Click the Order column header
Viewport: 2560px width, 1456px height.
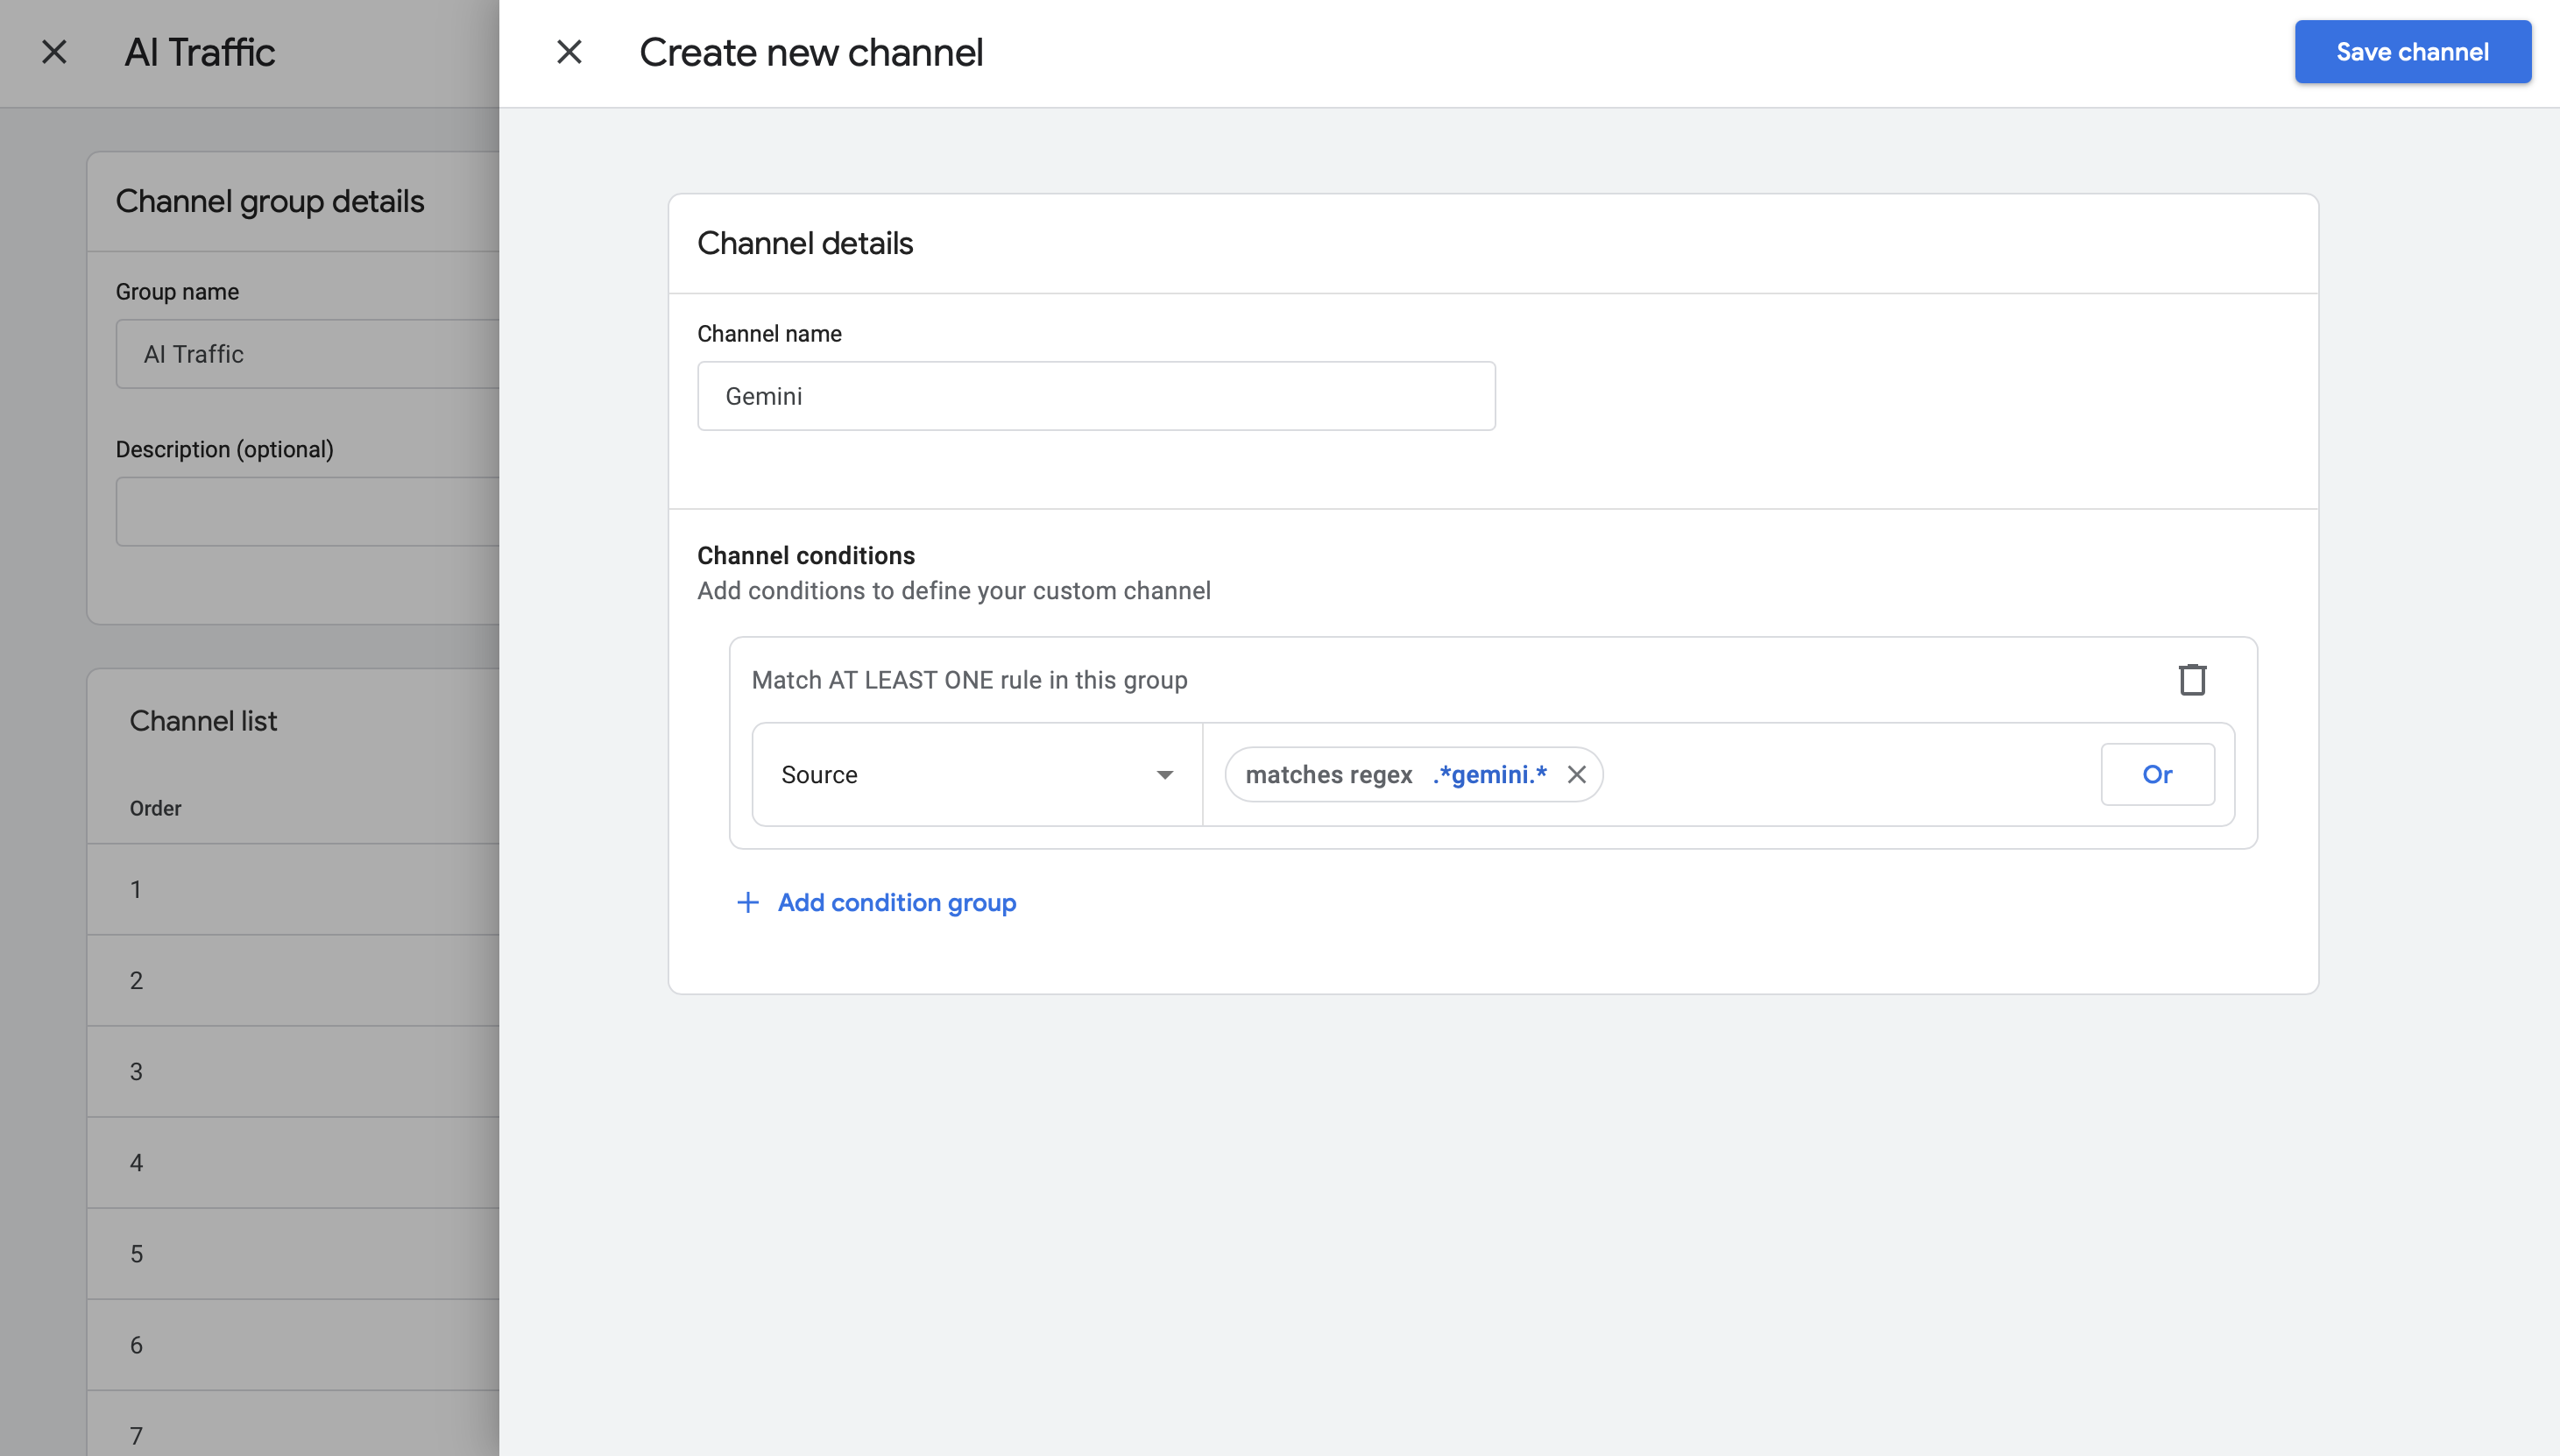[155, 808]
